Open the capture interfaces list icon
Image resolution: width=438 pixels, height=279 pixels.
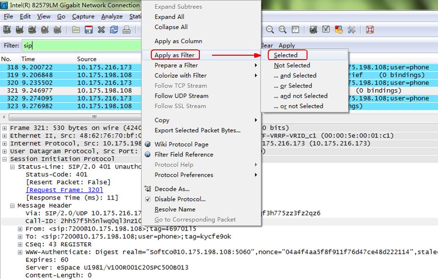7,30
